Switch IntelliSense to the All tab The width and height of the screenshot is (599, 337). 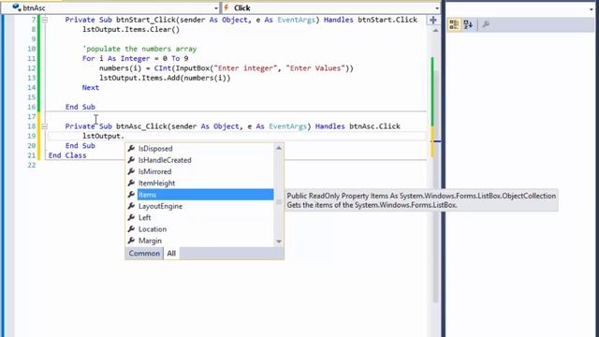point(171,254)
